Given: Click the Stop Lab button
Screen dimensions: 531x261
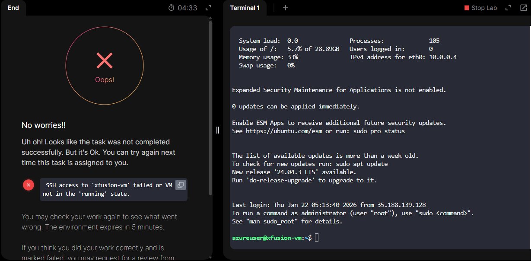Looking at the screenshot, I should point(480,8).
